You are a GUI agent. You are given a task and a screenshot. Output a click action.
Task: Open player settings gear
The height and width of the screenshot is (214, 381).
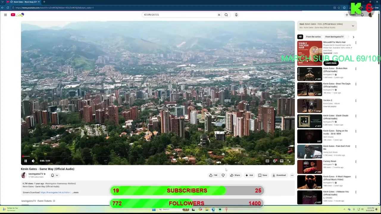274,161
